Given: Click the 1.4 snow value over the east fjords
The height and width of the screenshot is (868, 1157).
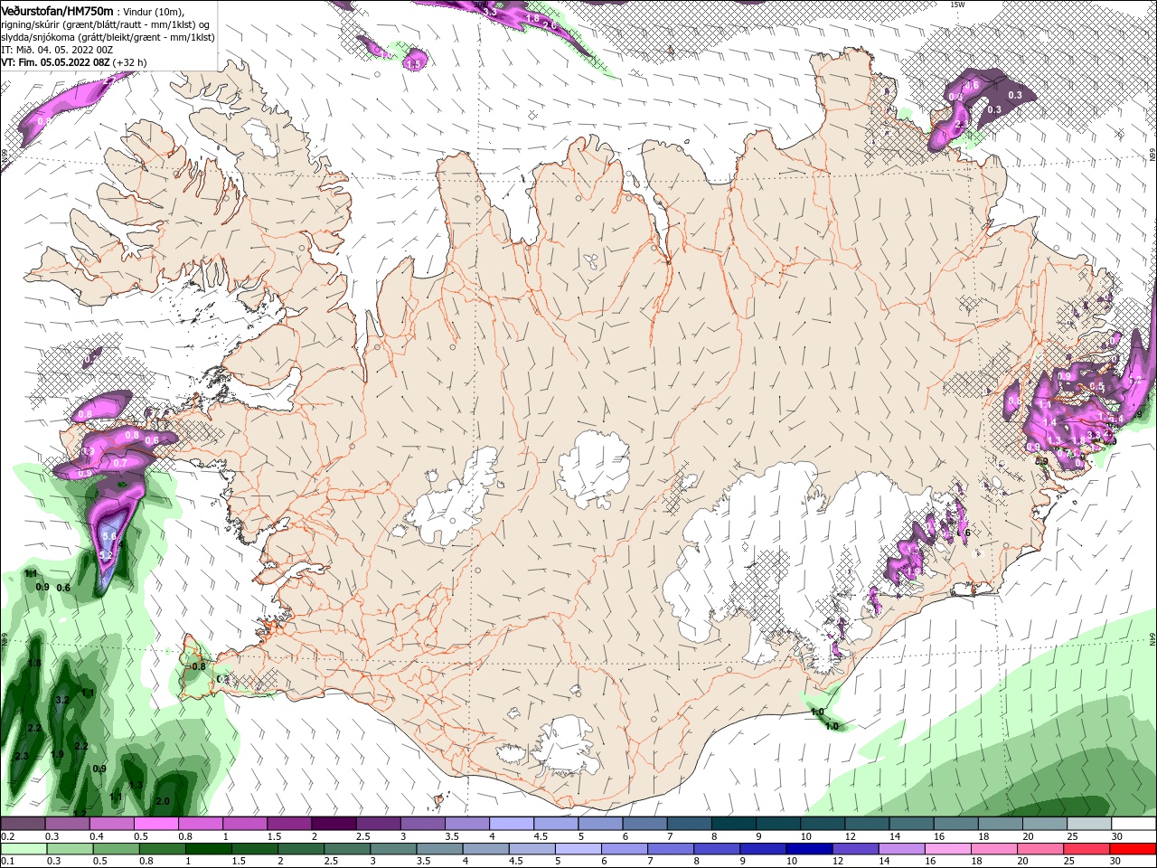Looking at the screenshot, I should click(1049, 422).
